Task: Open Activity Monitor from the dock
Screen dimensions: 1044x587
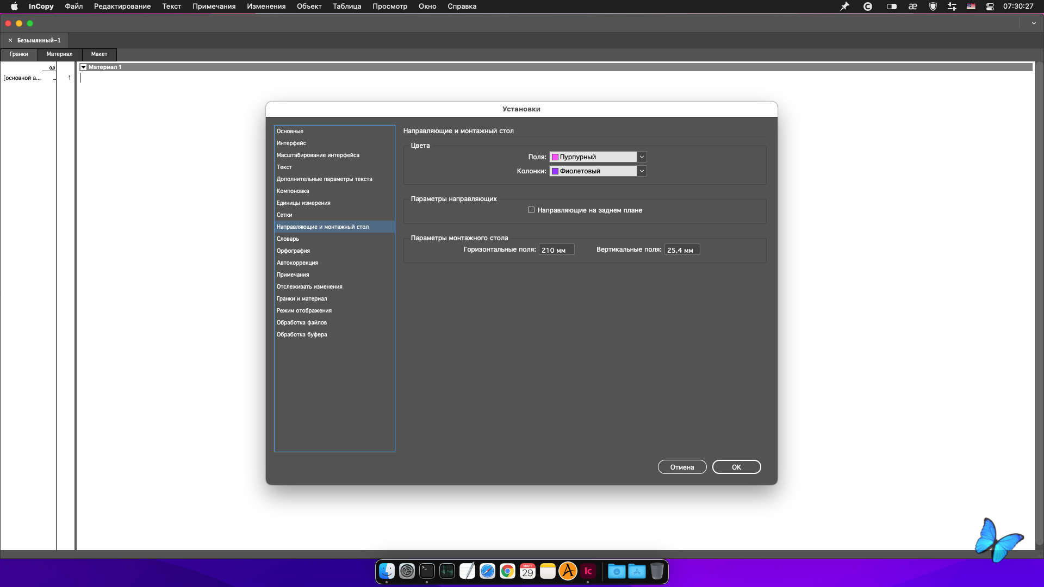Action: click(447, 571)
